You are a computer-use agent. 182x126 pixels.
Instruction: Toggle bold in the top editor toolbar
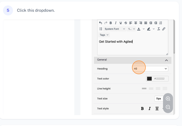click(x=111, y=23)
